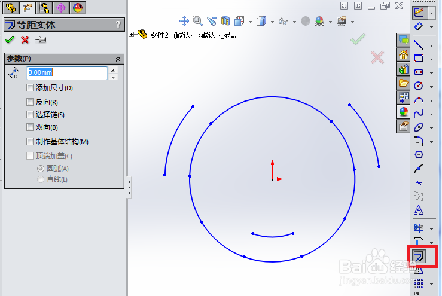442x296 pixels.
Task: Collapse the 参数(P) parameters section
Action: (118, 59)
